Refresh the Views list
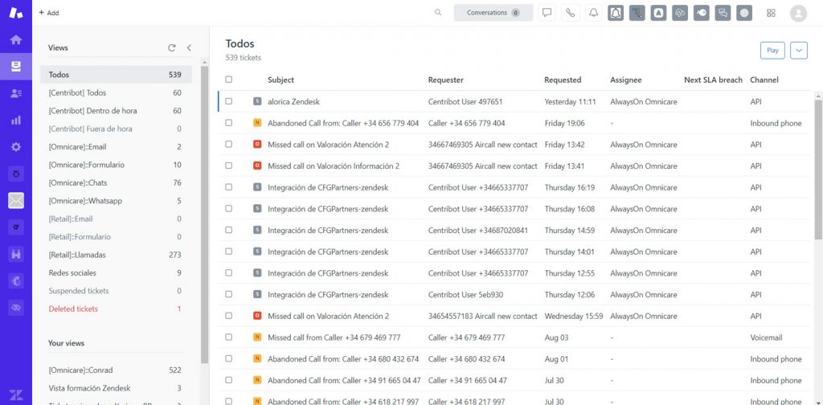 coord(171,48)
